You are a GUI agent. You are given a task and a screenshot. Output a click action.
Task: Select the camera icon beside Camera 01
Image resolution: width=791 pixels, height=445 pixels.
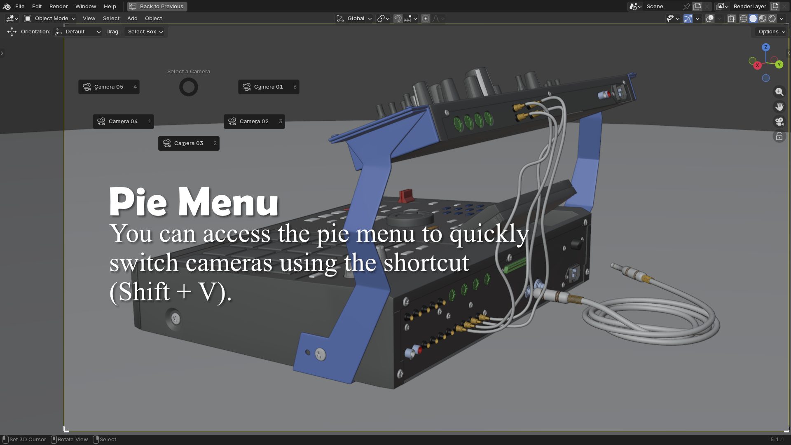click(247, 87)
